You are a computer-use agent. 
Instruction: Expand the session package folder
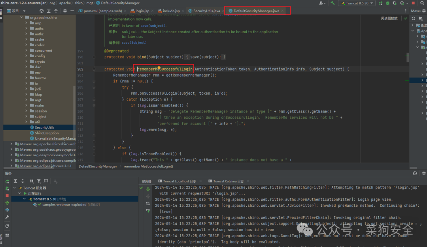pos(26,111)
